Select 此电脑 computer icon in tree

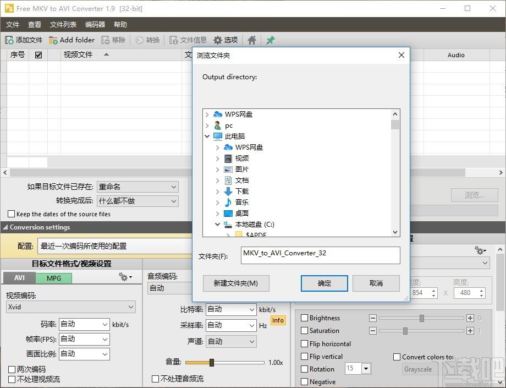click(218, 136)
